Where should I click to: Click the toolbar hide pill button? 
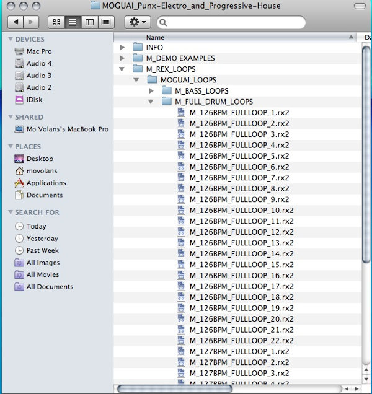360,6
